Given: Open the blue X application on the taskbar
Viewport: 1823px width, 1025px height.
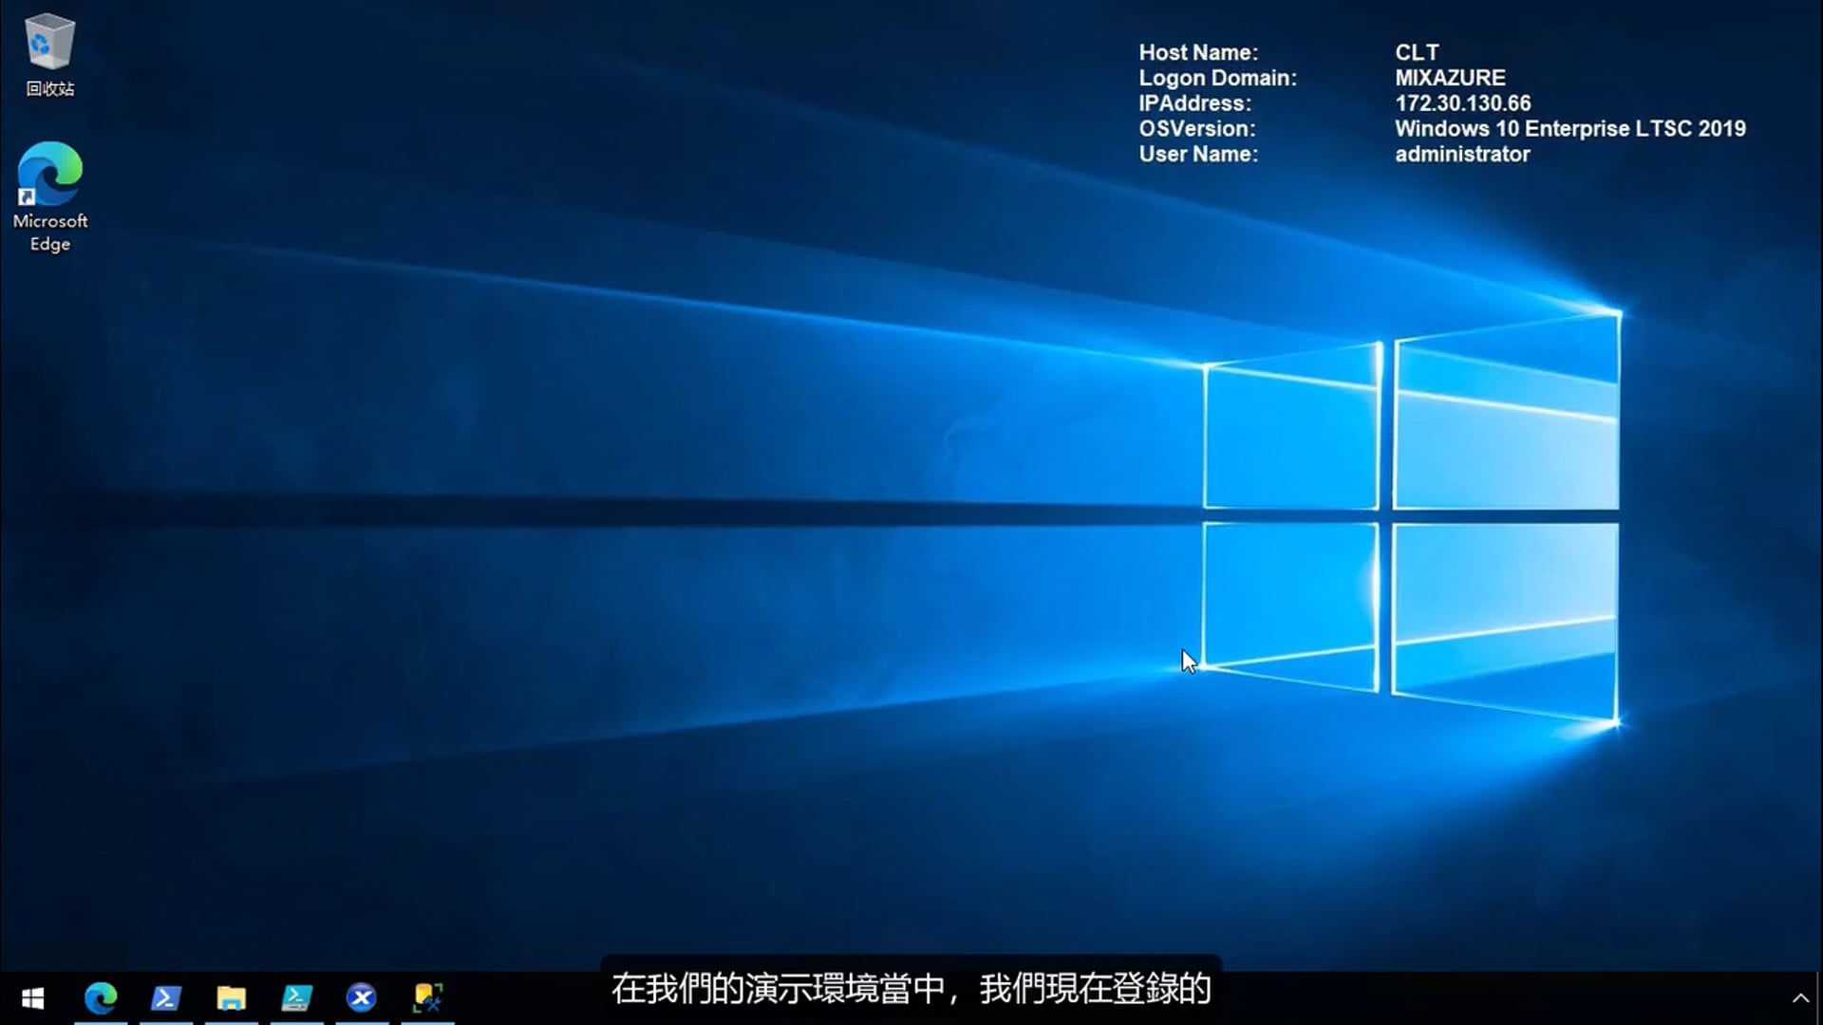Looking at the screenshot, I should (362, 997).
